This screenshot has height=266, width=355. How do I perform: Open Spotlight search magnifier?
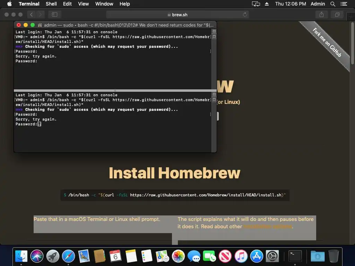[x=332, y=4]
